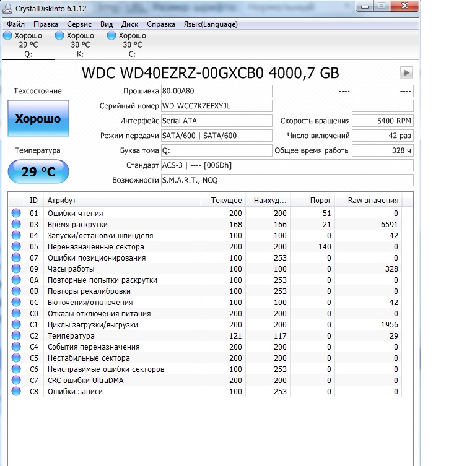Click the Порог column header
The height and width of the screenshot is (466, 459).
[313, 201]
